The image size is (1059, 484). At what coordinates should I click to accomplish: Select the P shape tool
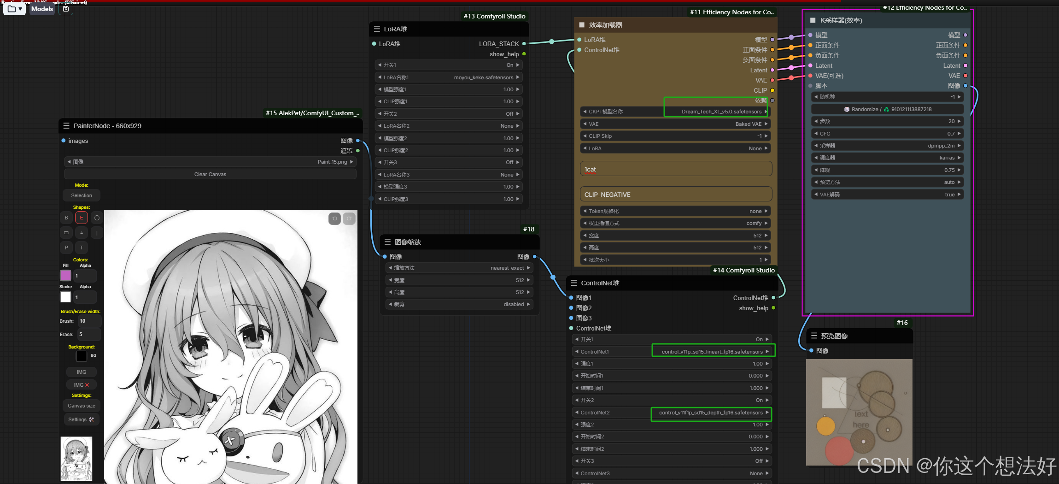[x=66, y=248]
